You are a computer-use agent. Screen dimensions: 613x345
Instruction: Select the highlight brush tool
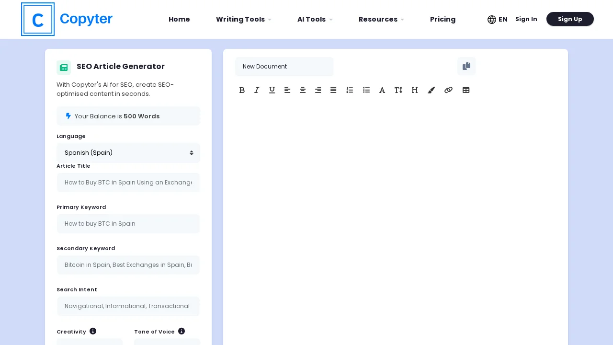(431, 90)
